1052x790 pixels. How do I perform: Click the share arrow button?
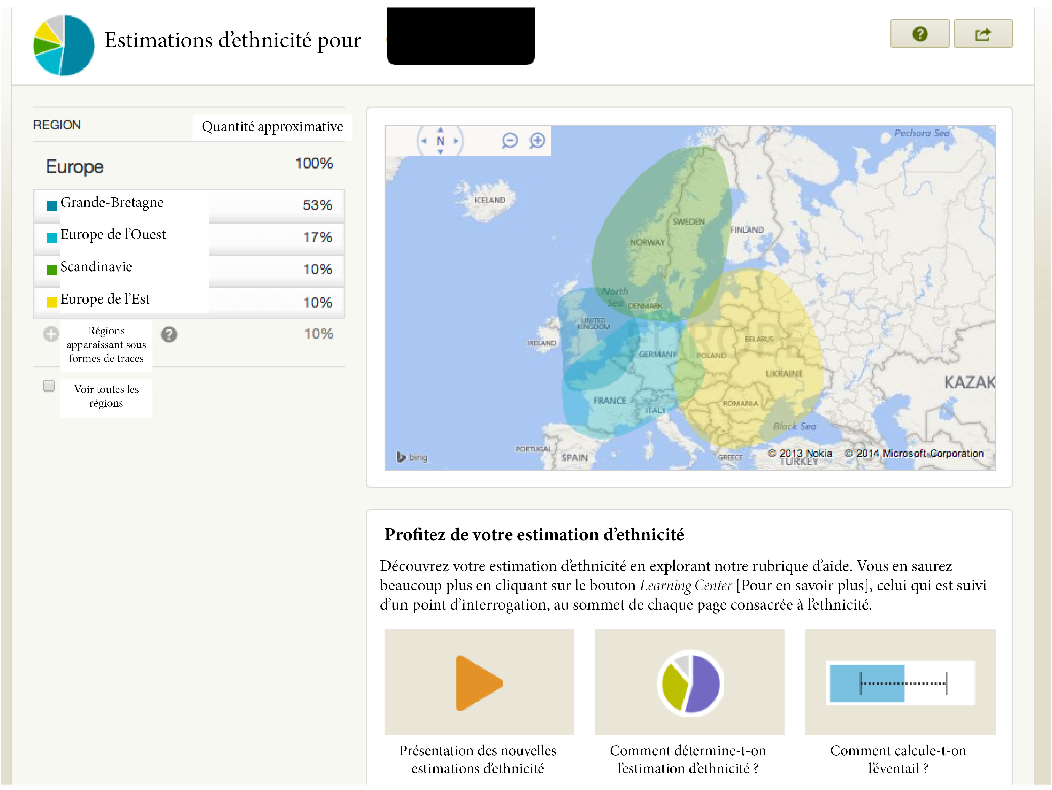983,34
